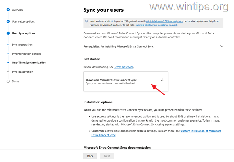Open Sync deactivation sub-step
The height and width of the screenshot is (162, 234).
pyautogui.click(x=22, y=72)
